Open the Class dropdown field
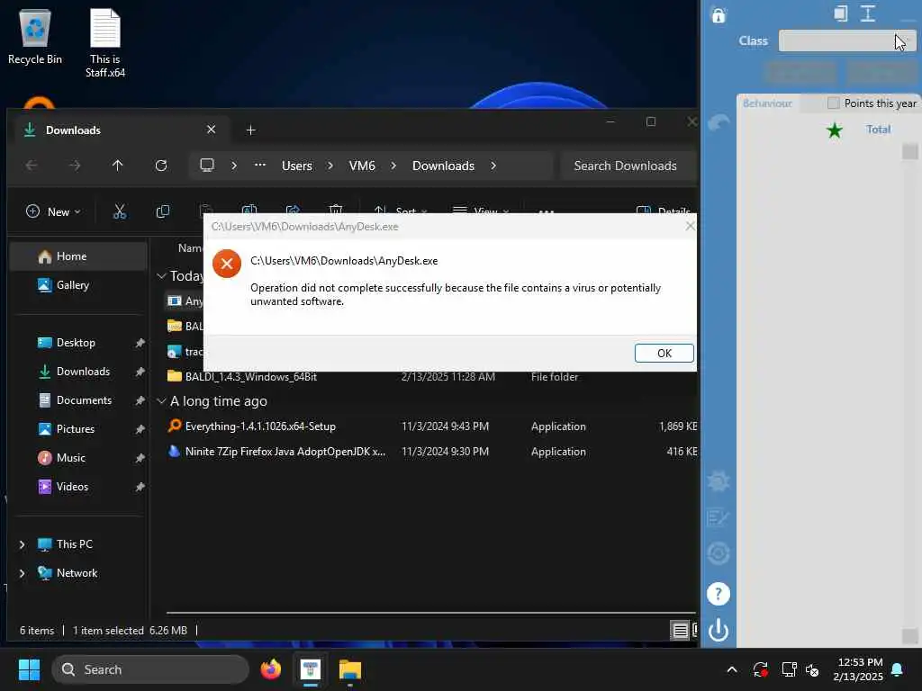The height and width of the screenshot is (691, 922). (x=846, y=41)
